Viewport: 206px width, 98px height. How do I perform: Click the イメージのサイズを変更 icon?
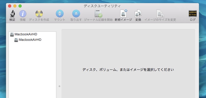point(160,13)
